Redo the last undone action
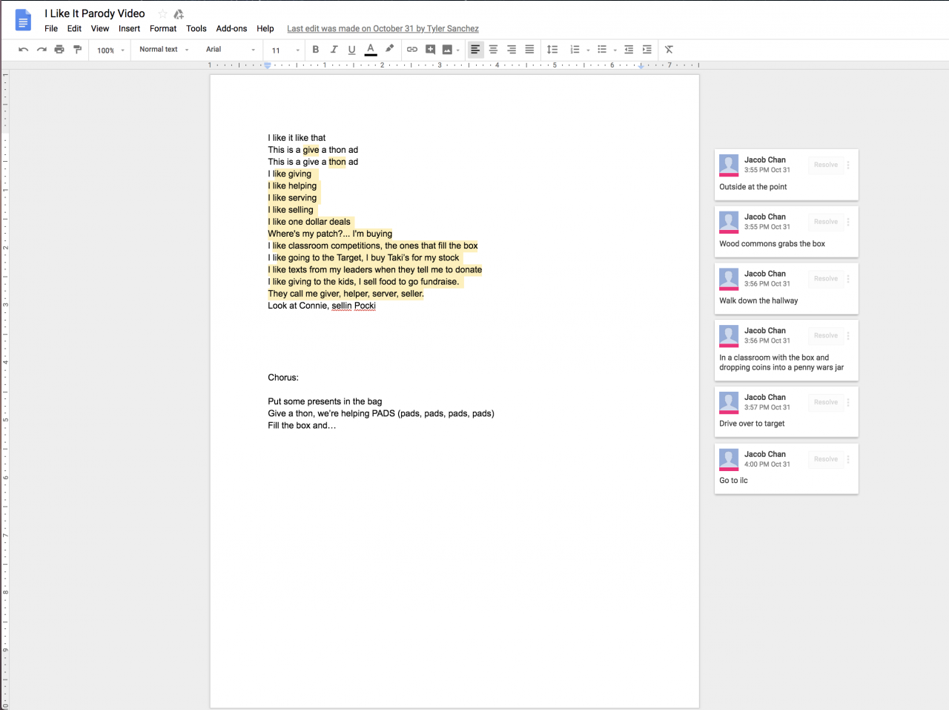The width and height of the screenshot is (949, 710). pyautogui.click(x=42, y=50)
